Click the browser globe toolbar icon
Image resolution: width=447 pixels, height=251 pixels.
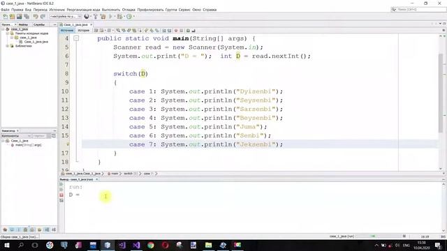coord(87,17)
